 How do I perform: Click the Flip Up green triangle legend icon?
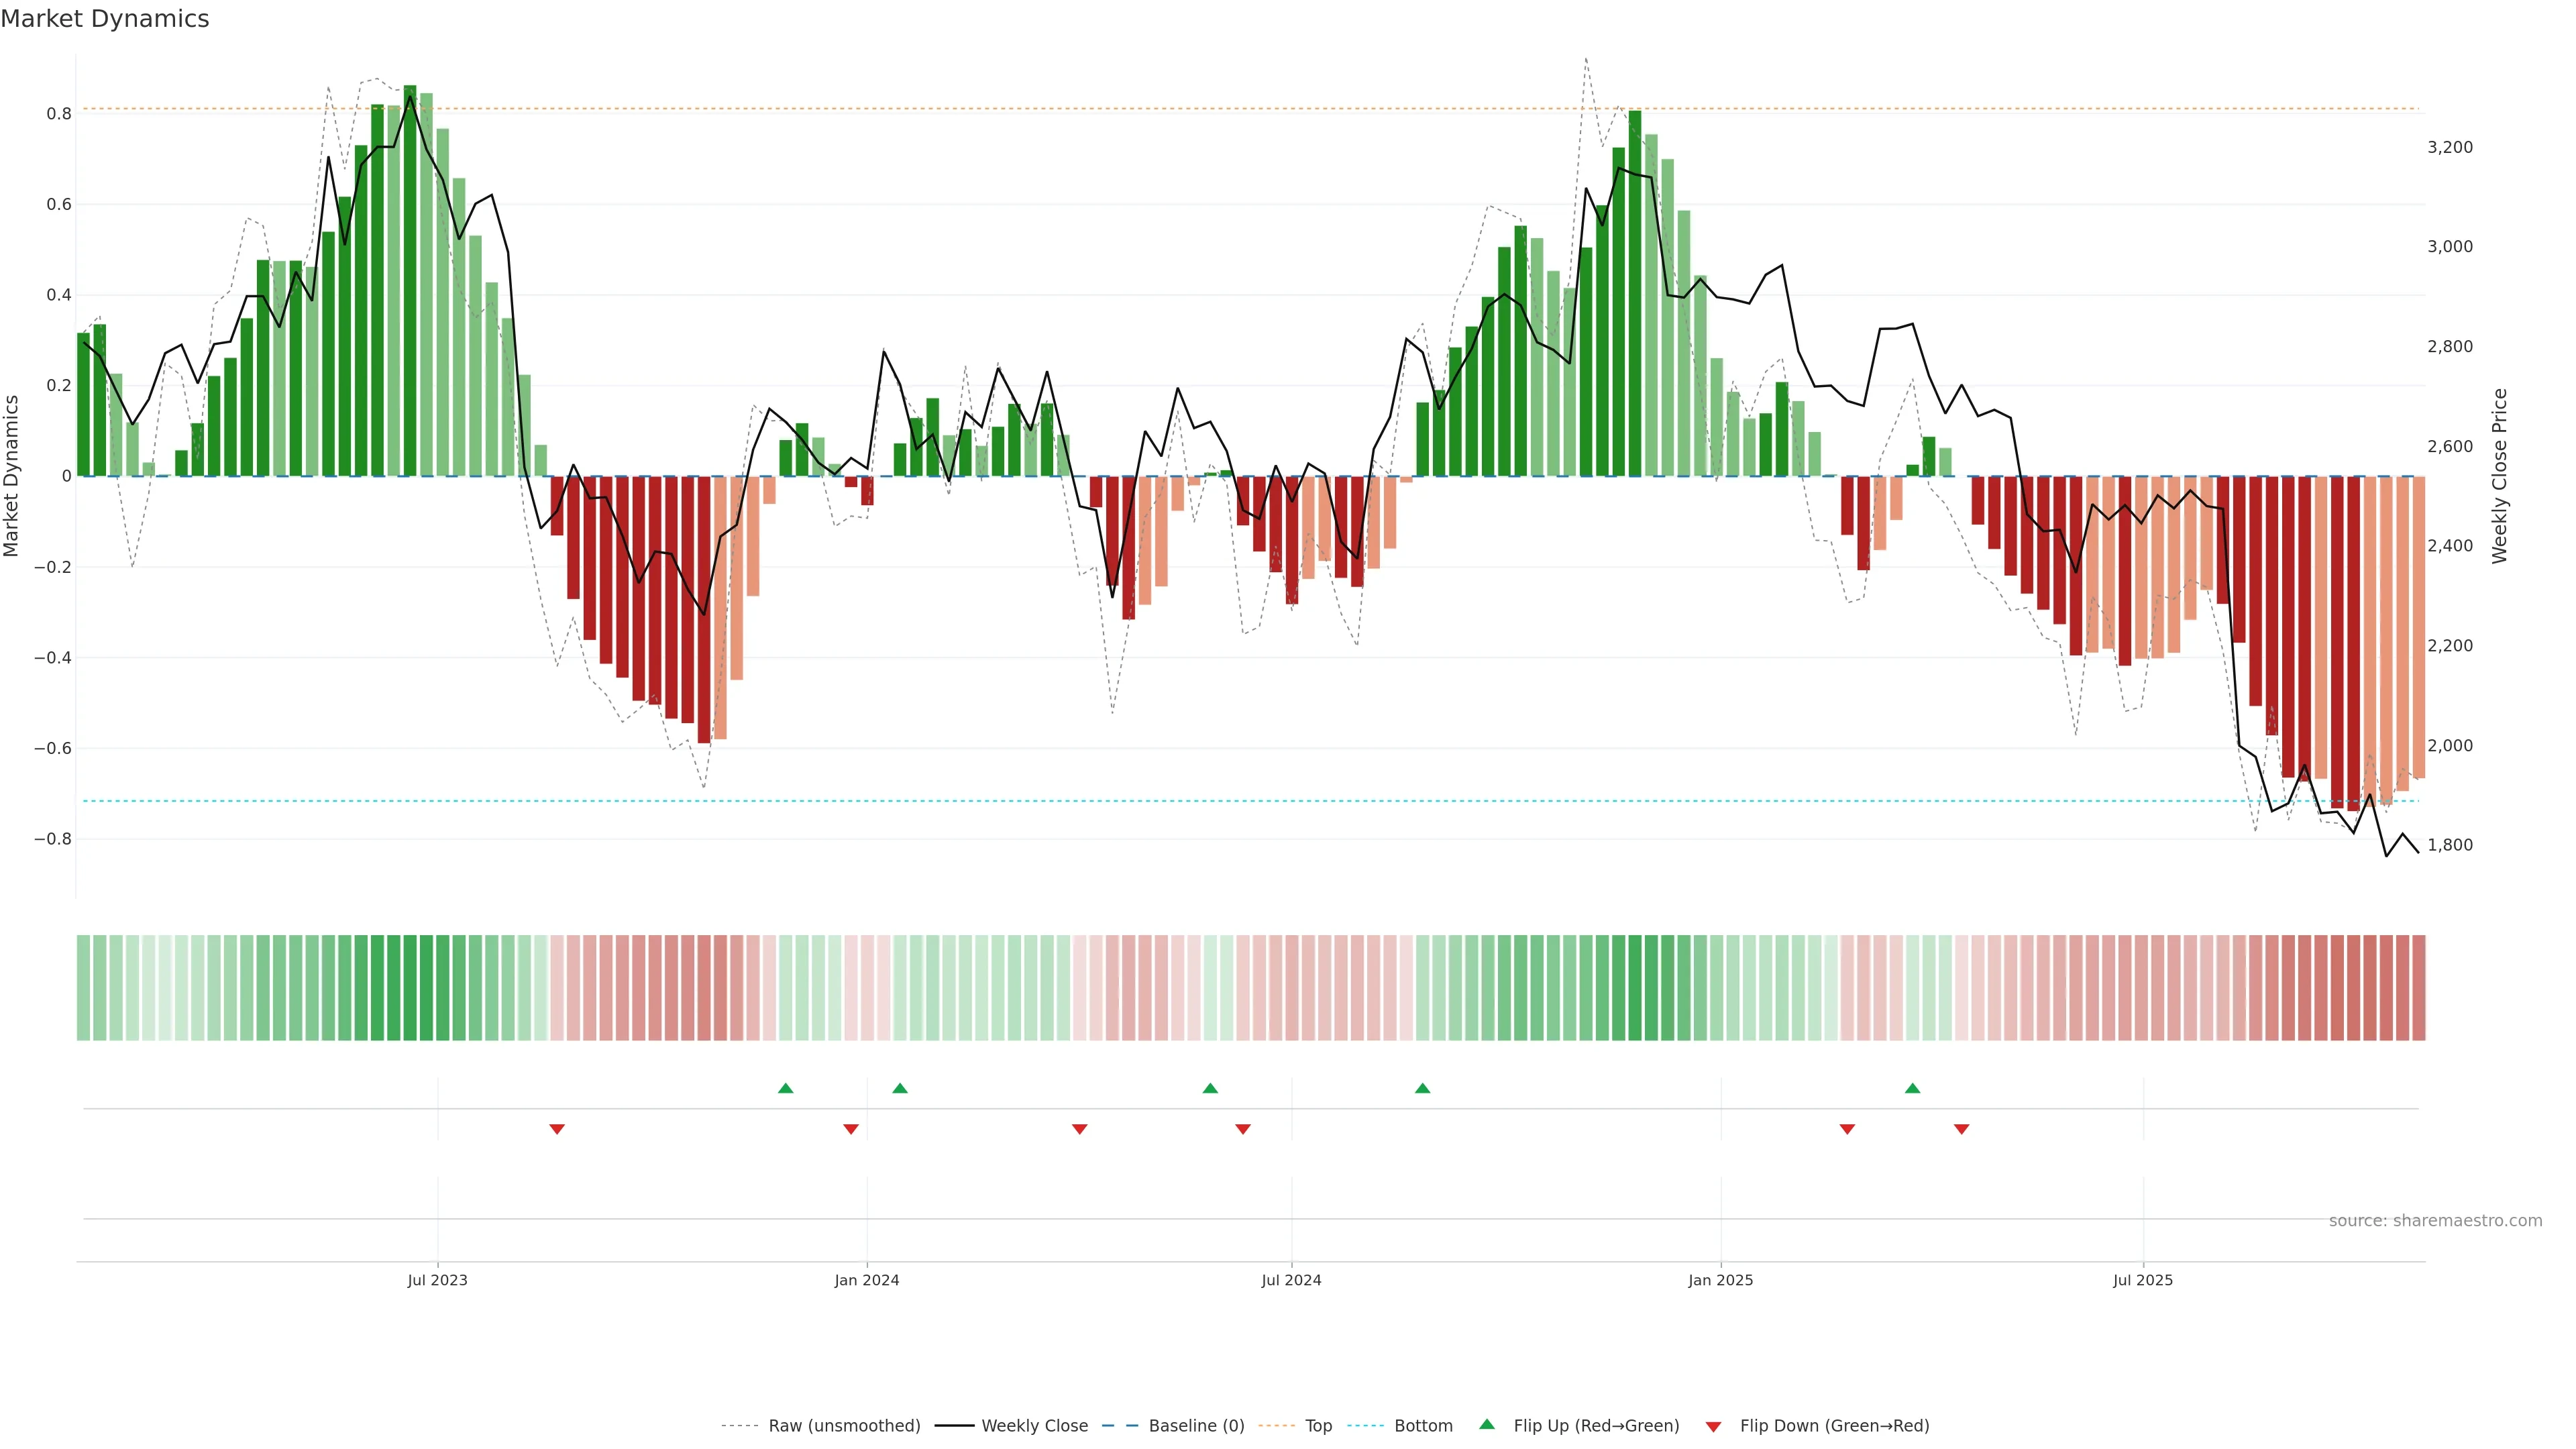click(1487, 1424)
